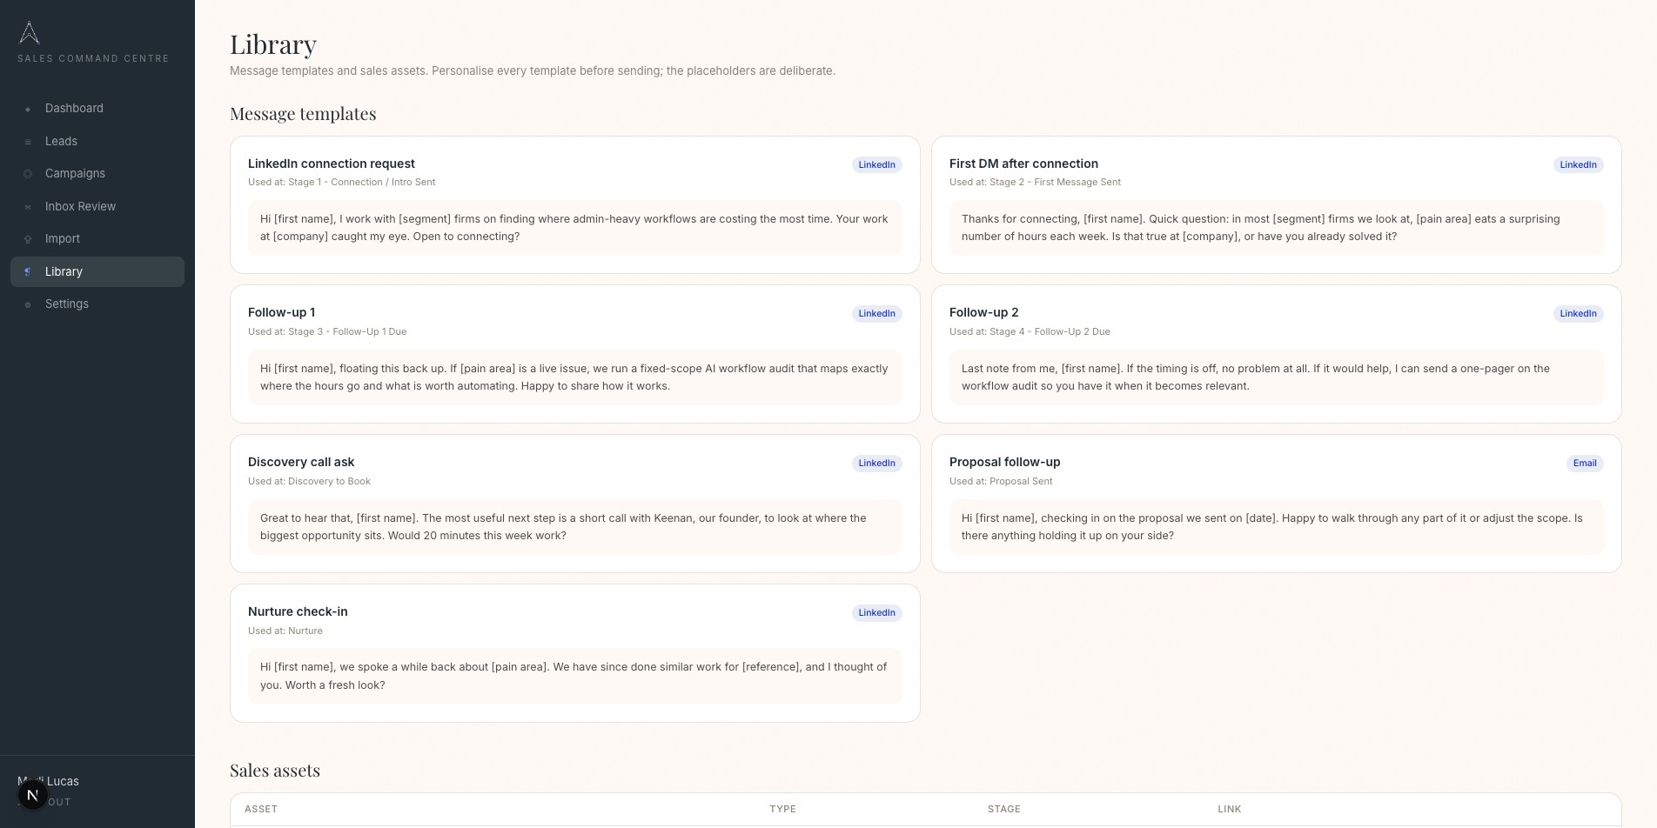Click the 'Discovery call ask' template title
The width and height of the screenshot is (1657, 828).
pyautogui.click(x=301, y=462)
